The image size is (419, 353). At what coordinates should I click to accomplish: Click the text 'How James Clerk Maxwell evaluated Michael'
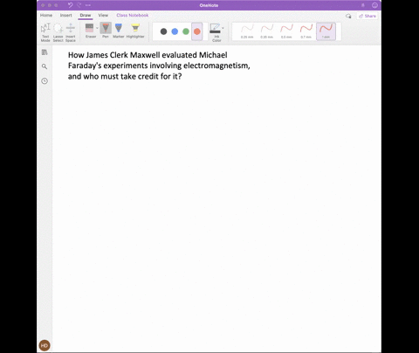[148, 55]
